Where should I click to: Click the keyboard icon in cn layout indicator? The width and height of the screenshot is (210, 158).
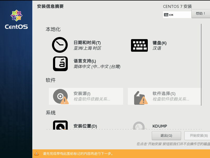click(166, 15)
